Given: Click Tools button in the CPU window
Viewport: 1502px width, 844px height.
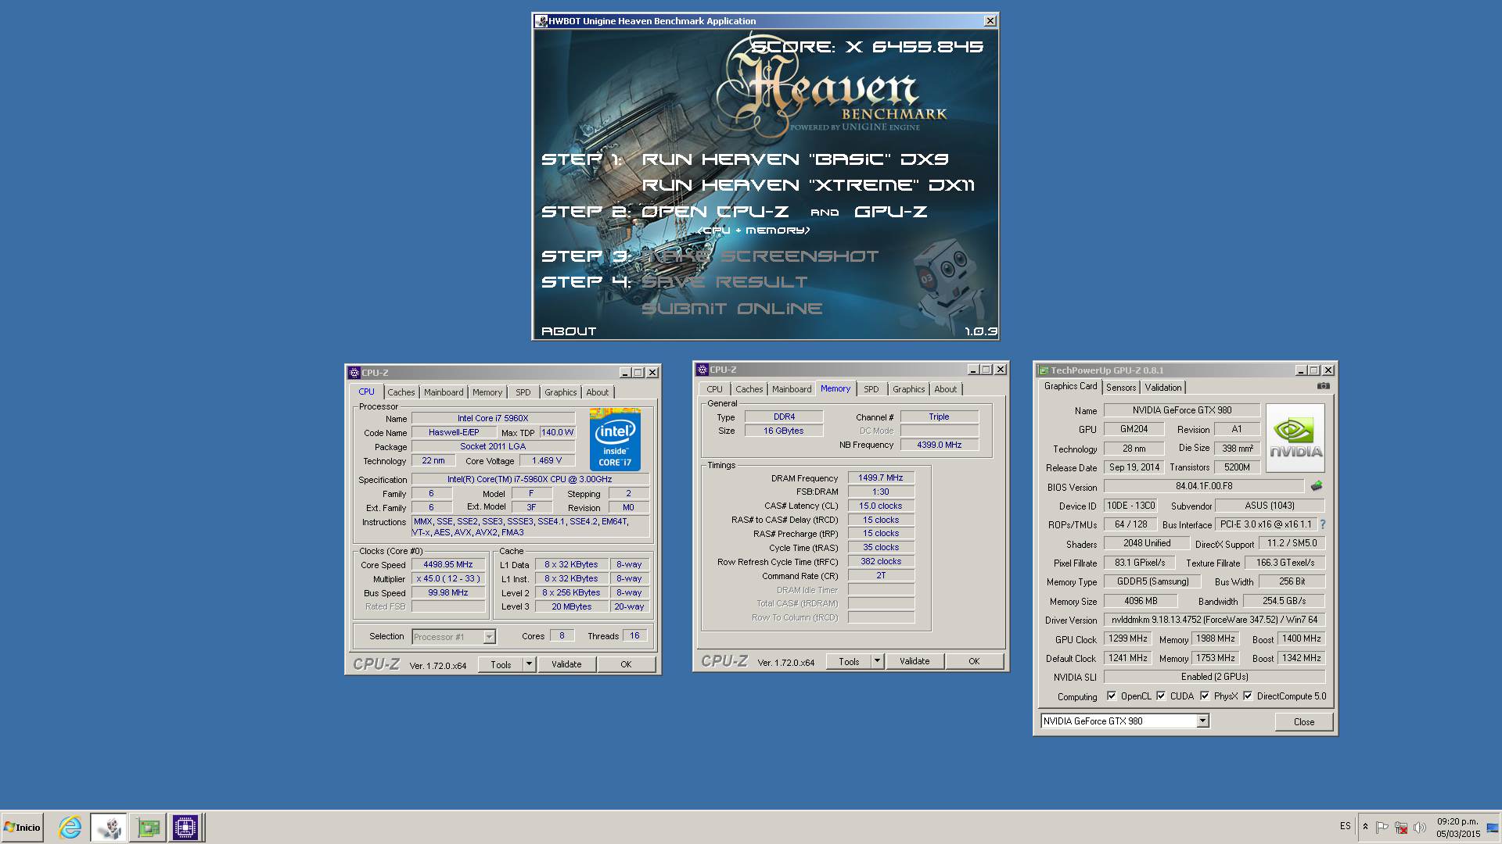Looking at the screenshot, I should tap(501, 664).
